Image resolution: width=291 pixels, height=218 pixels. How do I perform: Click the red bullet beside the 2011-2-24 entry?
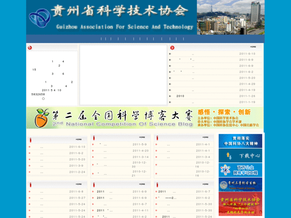tap(30, 172)
